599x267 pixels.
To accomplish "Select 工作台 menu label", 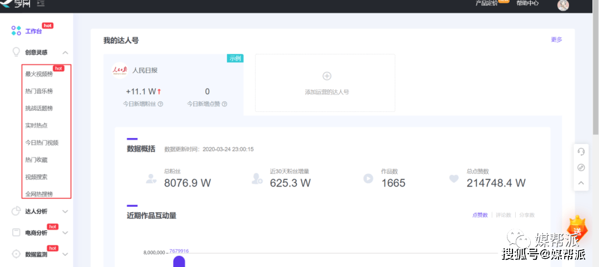I will click(x=33, y=31).
